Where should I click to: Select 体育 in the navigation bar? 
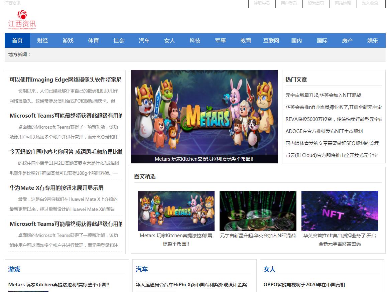click(x=94, y=40)
